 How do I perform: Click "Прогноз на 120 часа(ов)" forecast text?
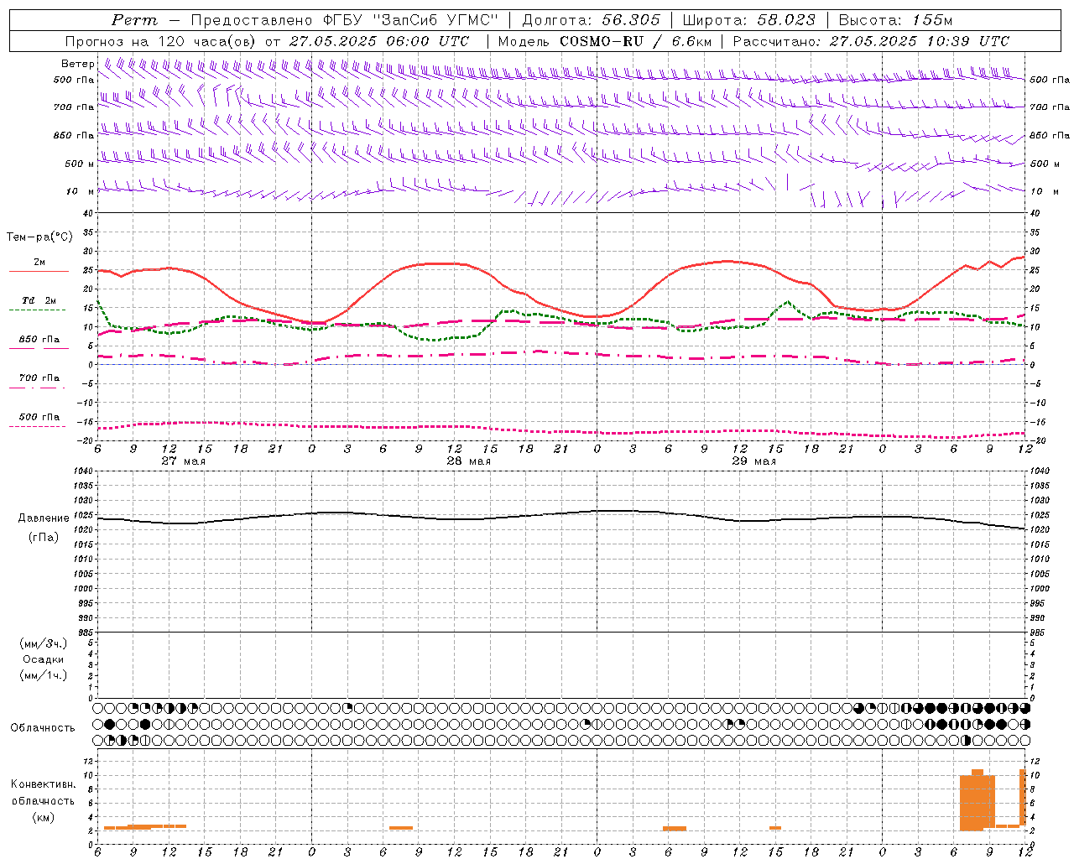[x=161, y=41]
